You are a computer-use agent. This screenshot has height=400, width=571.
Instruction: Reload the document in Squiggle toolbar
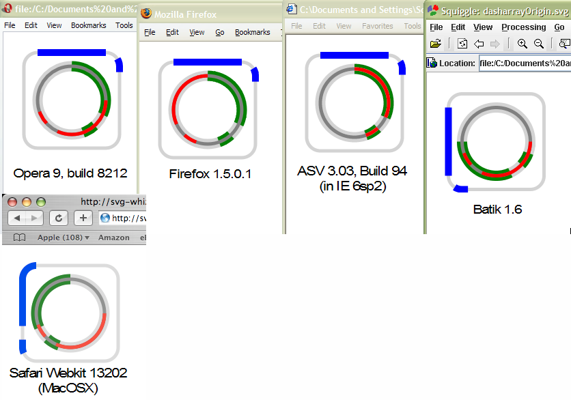point(462,44)
